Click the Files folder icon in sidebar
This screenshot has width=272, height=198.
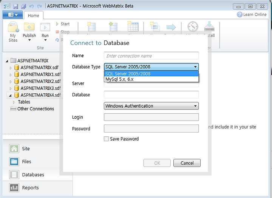click(14, 162)
